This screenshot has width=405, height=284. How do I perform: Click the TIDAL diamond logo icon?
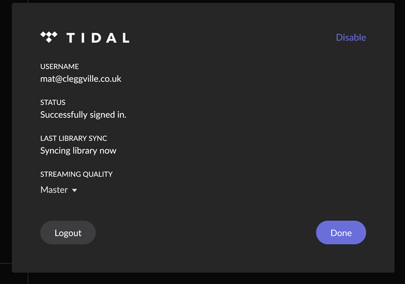(x=49, y=37)
